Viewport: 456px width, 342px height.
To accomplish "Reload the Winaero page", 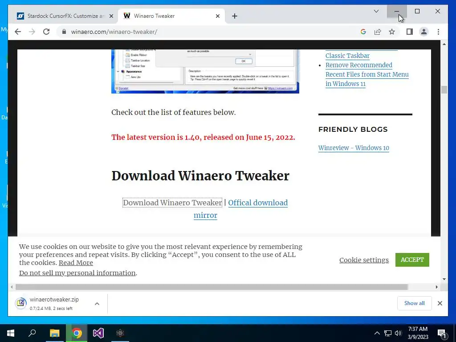I will click(46, 32).
